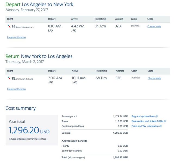Screen dimensions: 174x163
Task: Open Reservation and tickets FAQs
Action: click(x=147, y=121)
